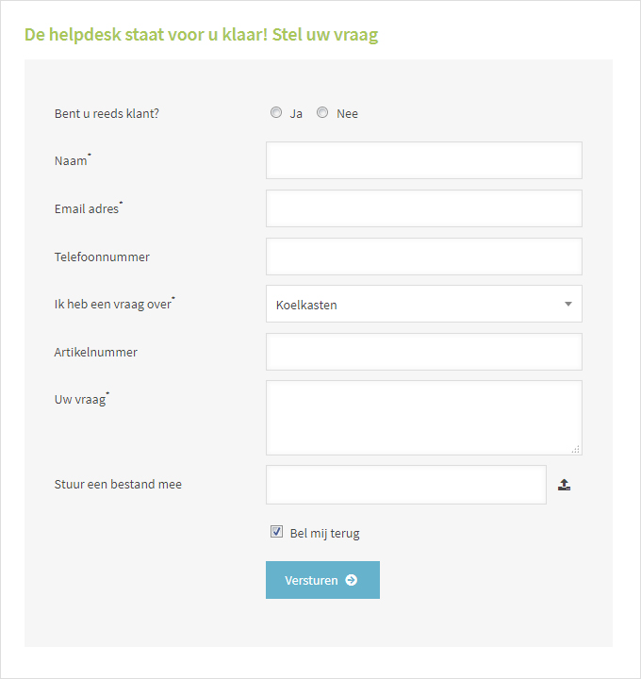Click into the Telefoonnummer field
The width and height of the screenshot is (641, 679).
click(424, 257)
